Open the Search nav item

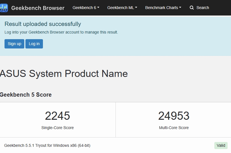199,8
